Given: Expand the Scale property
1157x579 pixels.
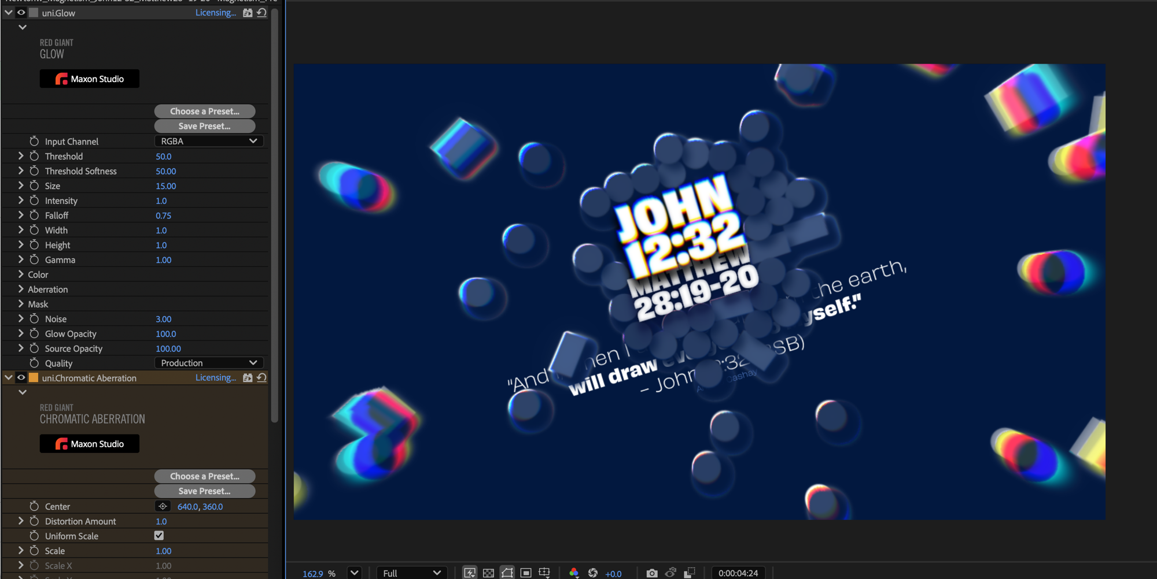Looking at the screenshot, I should point(21,550).
